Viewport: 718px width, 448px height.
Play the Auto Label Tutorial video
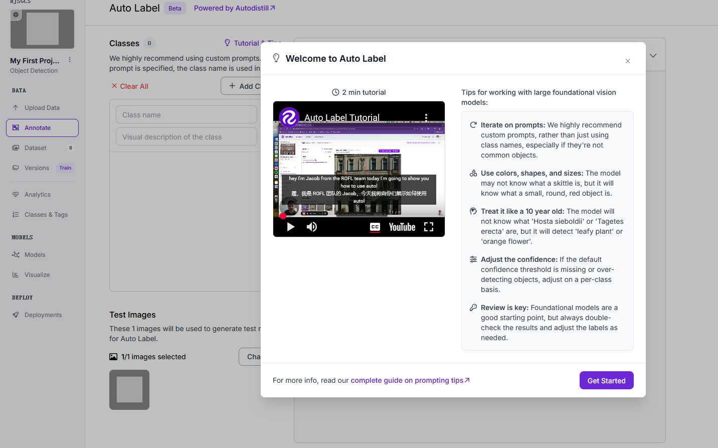tap(290, 227)
